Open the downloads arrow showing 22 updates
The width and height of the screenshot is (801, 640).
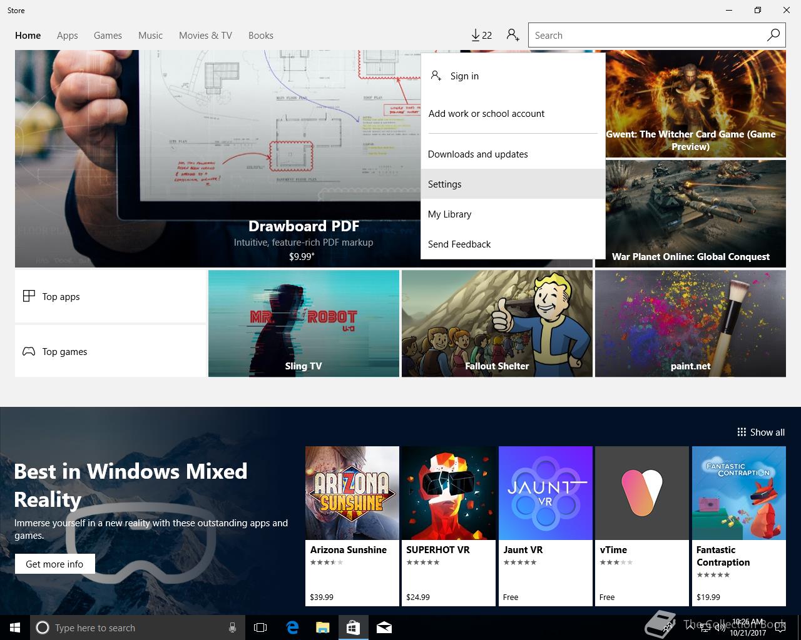point(481,35)
